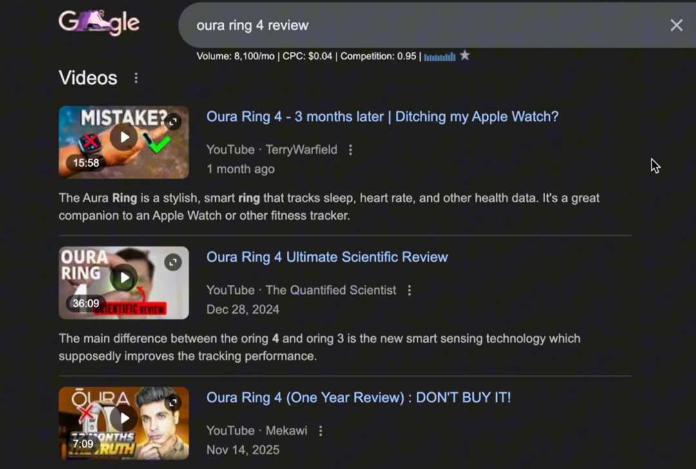Play the TerryWarfield video thumbnail

[x=124, y=137]
